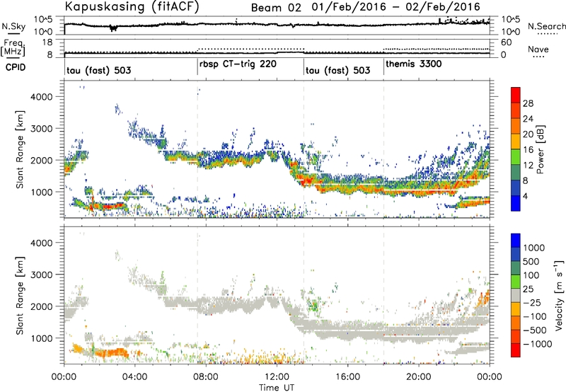Click the 'Kapuskasing (fitACF)' title text
The width and height of the screenshot is (566, 392).
[132, 6]
